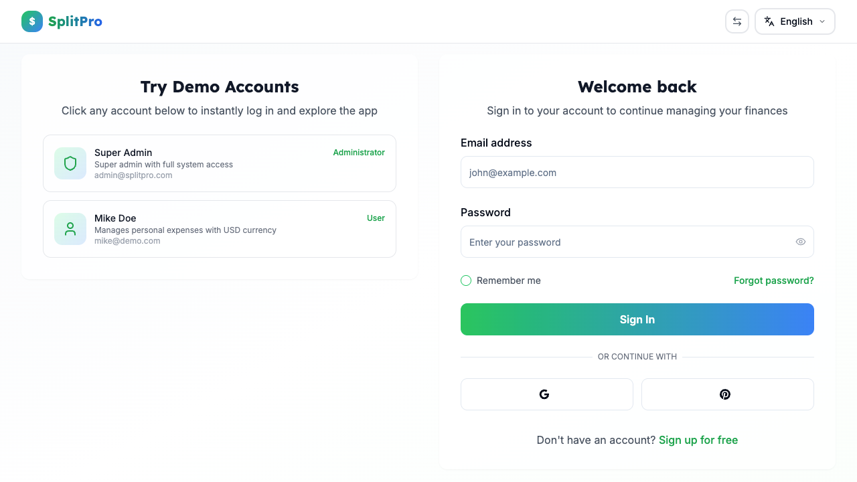Click the user icon on Mike Doe account
Viewport: 857px width, 482px height.
coord(70,228)
